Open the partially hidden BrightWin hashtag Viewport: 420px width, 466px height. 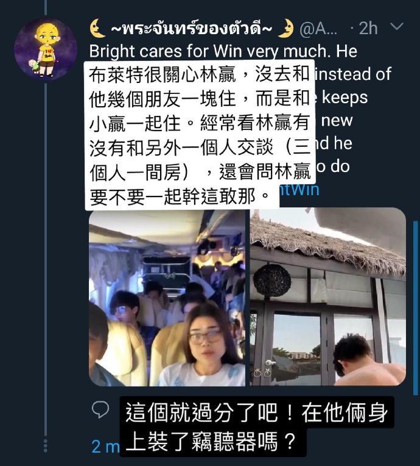[299, 190]
